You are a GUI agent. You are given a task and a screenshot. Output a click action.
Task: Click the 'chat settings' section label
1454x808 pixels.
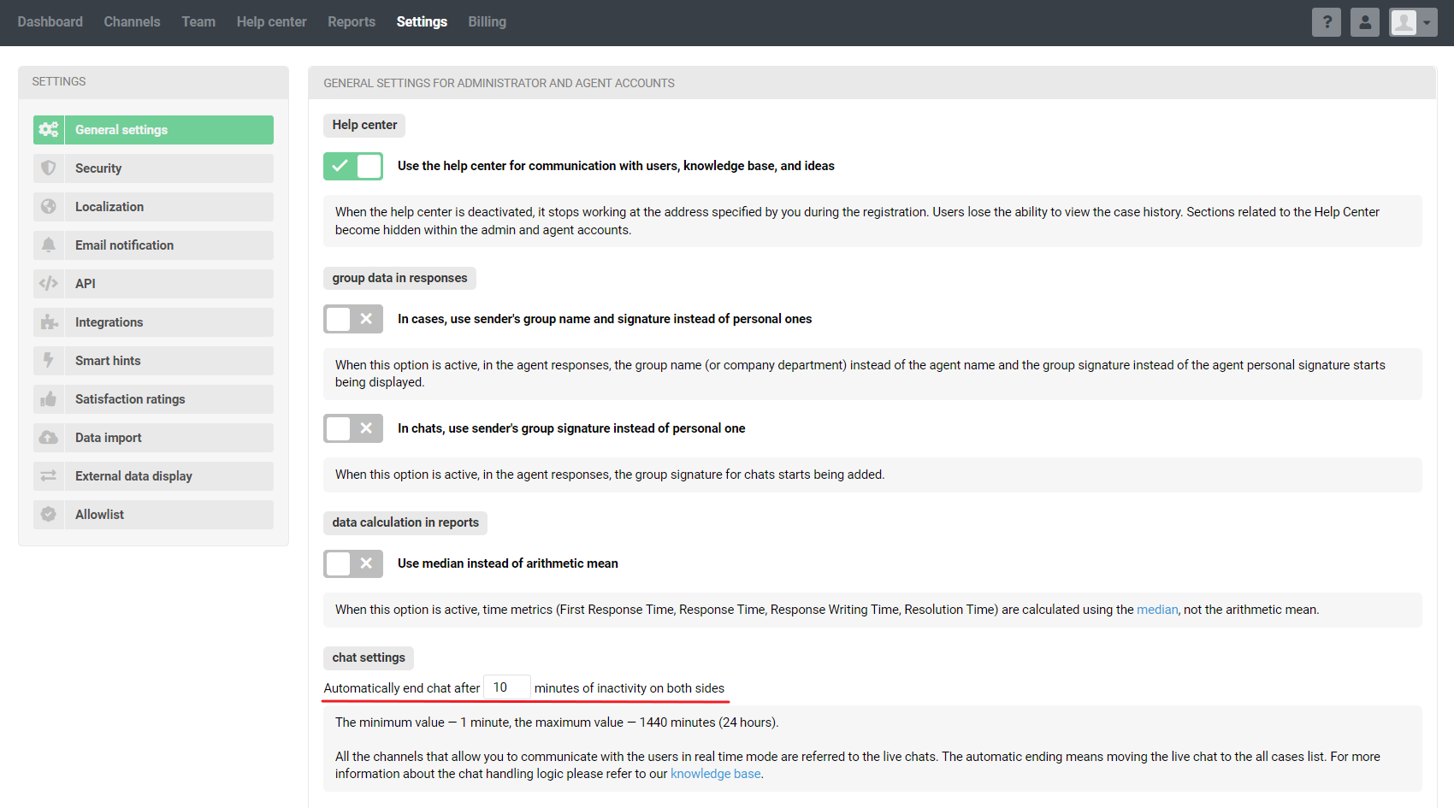click(x=369, y=658)
